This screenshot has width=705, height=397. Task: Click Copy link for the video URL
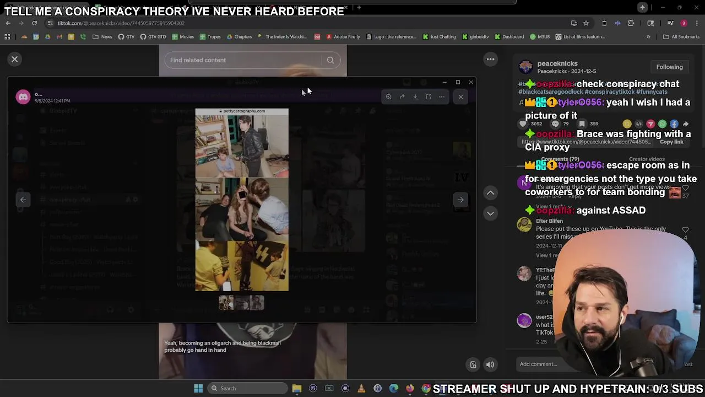pos(671,142)
